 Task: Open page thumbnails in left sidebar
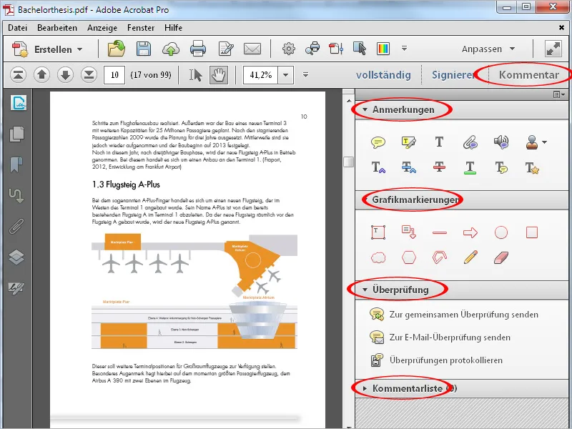coord(16,134)
